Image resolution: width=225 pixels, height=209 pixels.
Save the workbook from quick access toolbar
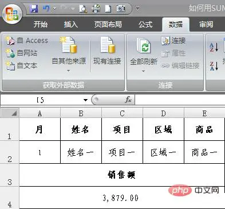(34, 9)
